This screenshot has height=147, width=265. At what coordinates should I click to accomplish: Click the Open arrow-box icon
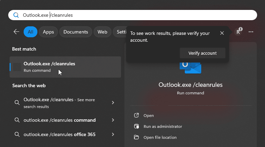[x=136, y=115]
